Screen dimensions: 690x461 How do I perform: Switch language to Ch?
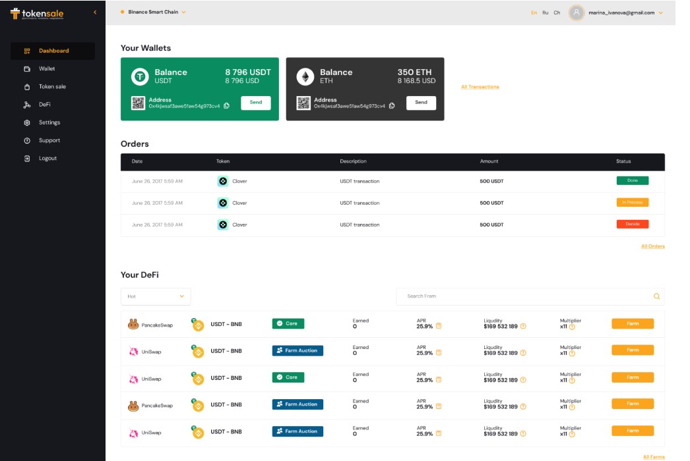click(x=557, y=13)
